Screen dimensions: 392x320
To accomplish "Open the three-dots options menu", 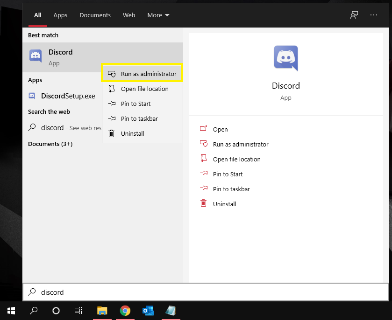I will click(x=374, y=15).
